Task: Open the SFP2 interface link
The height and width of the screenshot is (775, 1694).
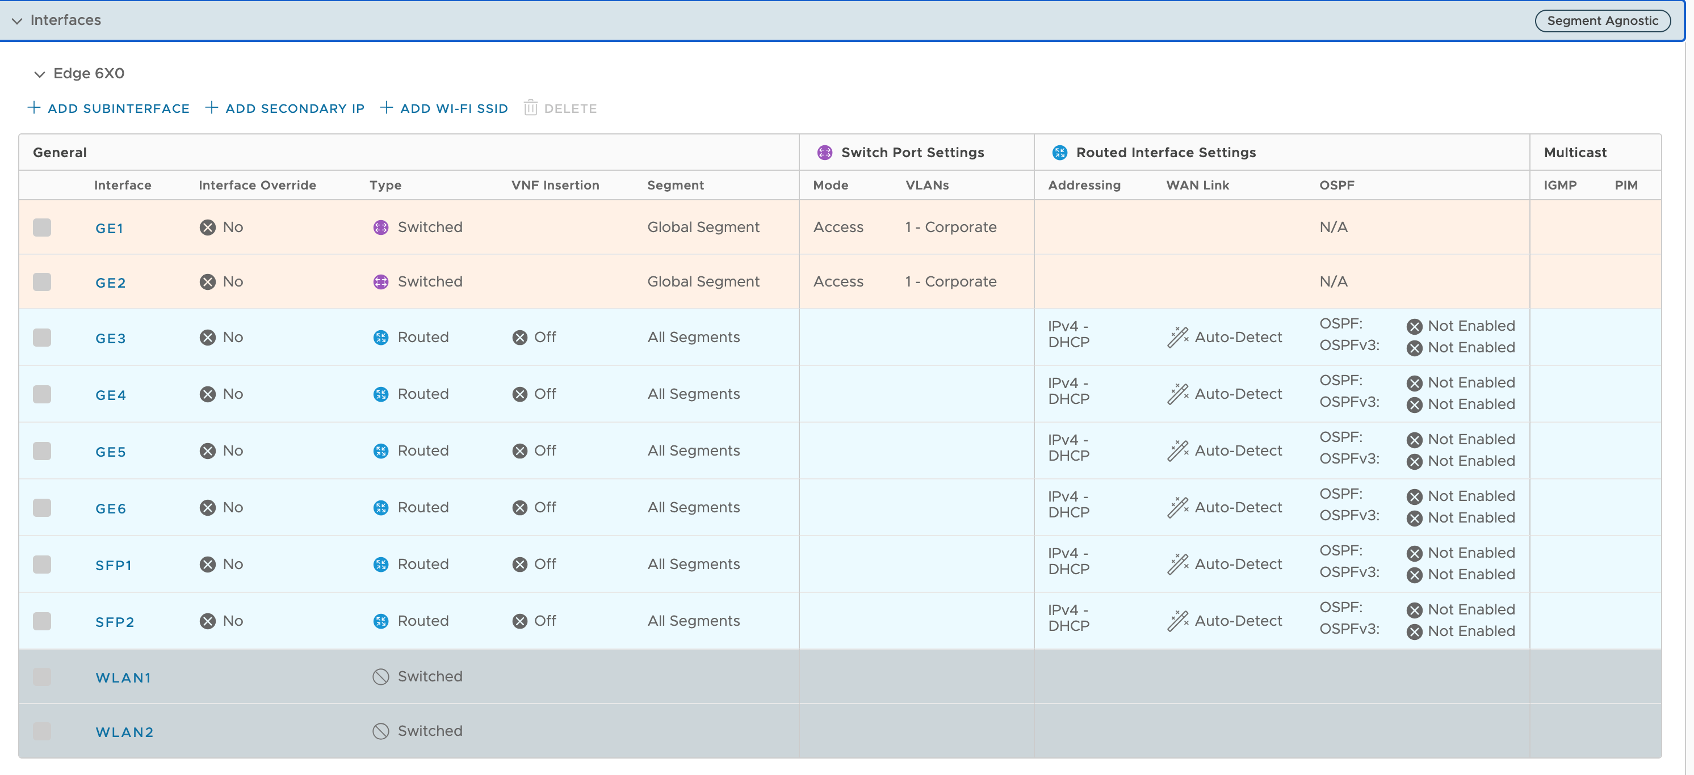Action: [115, 622]
